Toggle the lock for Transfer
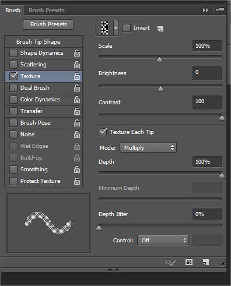Viewport: 231px width, 286px height. [x=77, y=111]
